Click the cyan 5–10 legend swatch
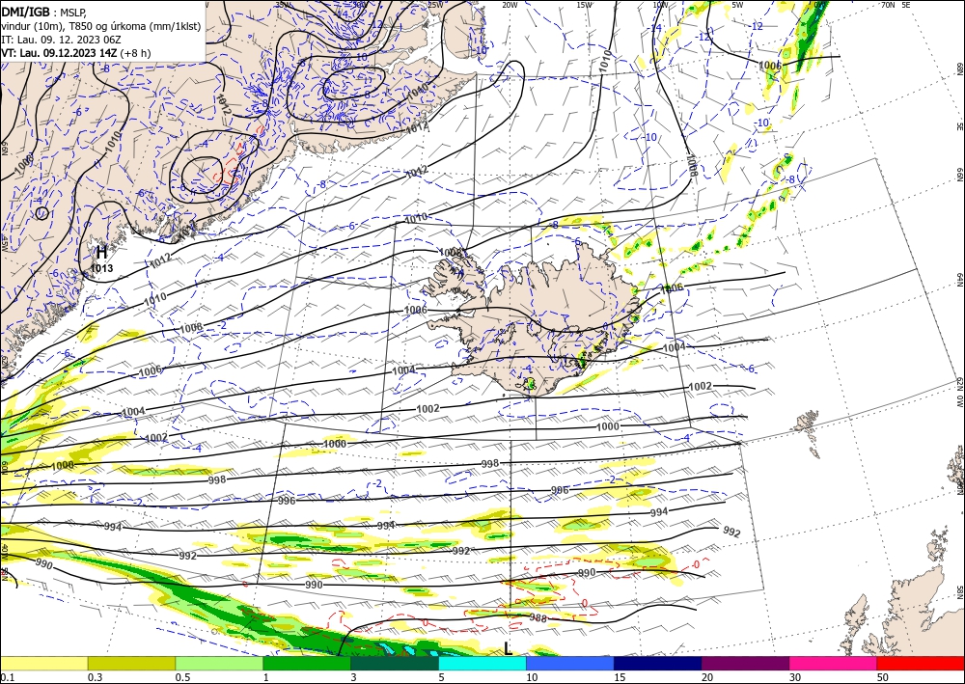Image resolution: width=965 pixels, height=684 pixels. click(x=482, y=663)
